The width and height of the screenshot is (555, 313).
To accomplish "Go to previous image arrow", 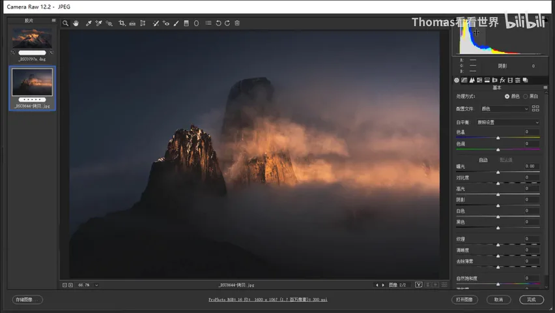I will click(377, 285).
